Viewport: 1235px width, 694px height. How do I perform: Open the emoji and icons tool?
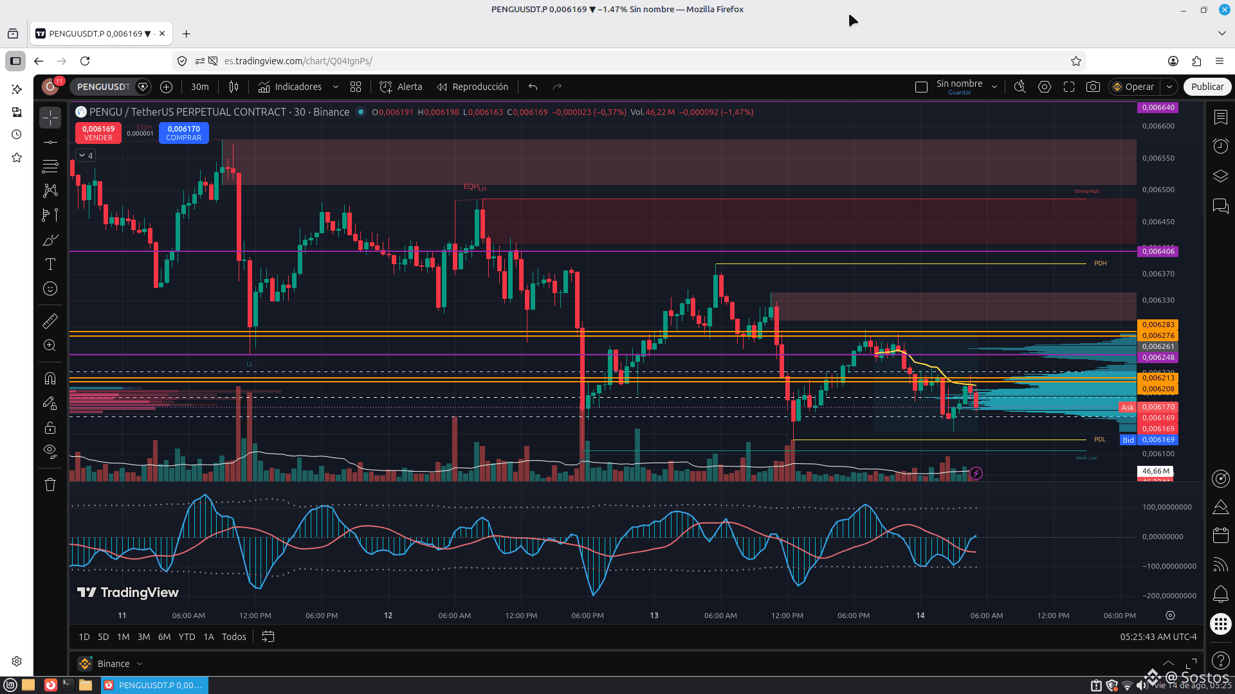click(x=50, y=289)
